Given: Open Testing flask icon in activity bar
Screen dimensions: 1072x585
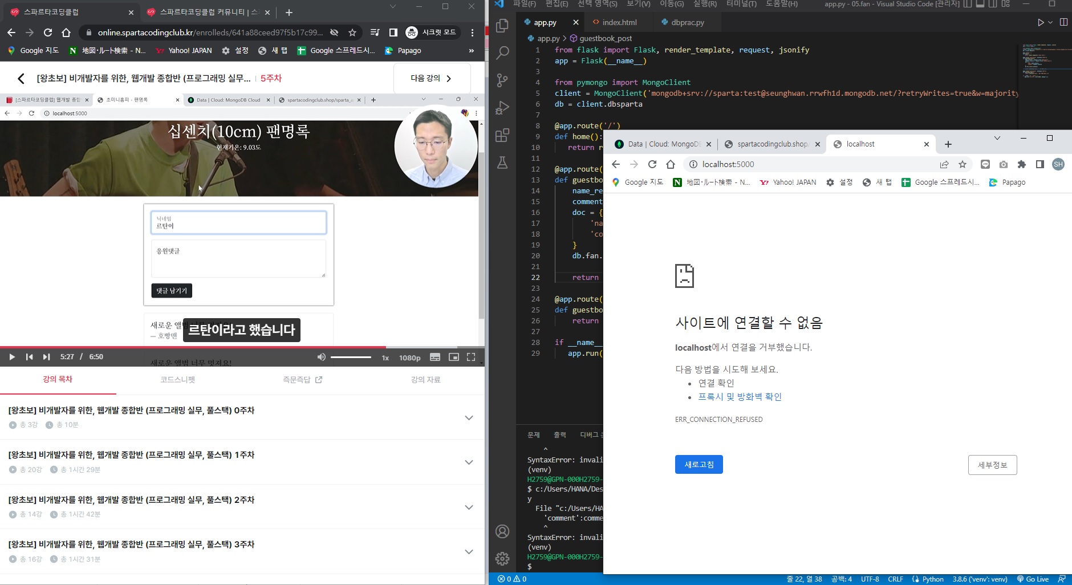Looking at the screenshot, I should coord(502,162).
